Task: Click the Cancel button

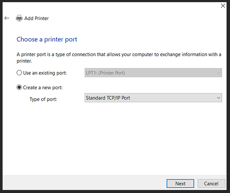Action: click(211, 183)
